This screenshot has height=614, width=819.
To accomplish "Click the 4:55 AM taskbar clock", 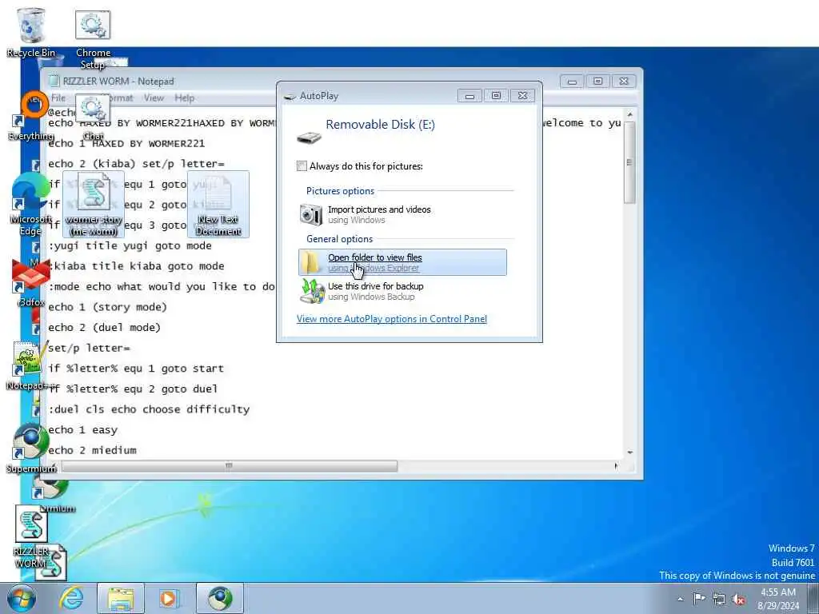I will [x=778, y=599].
